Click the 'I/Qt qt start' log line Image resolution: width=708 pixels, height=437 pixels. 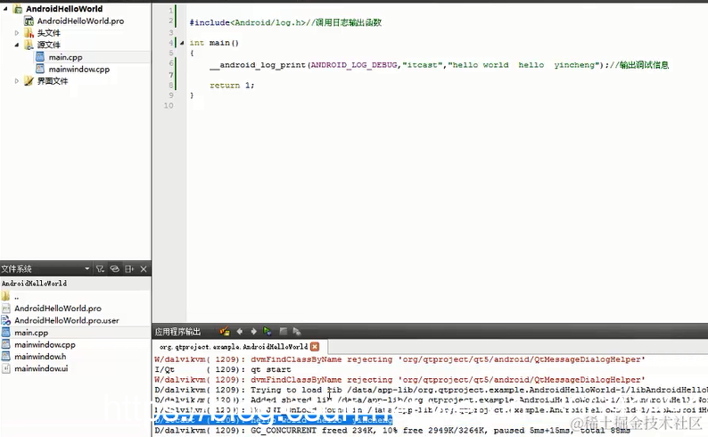click(x=223, y=369)
